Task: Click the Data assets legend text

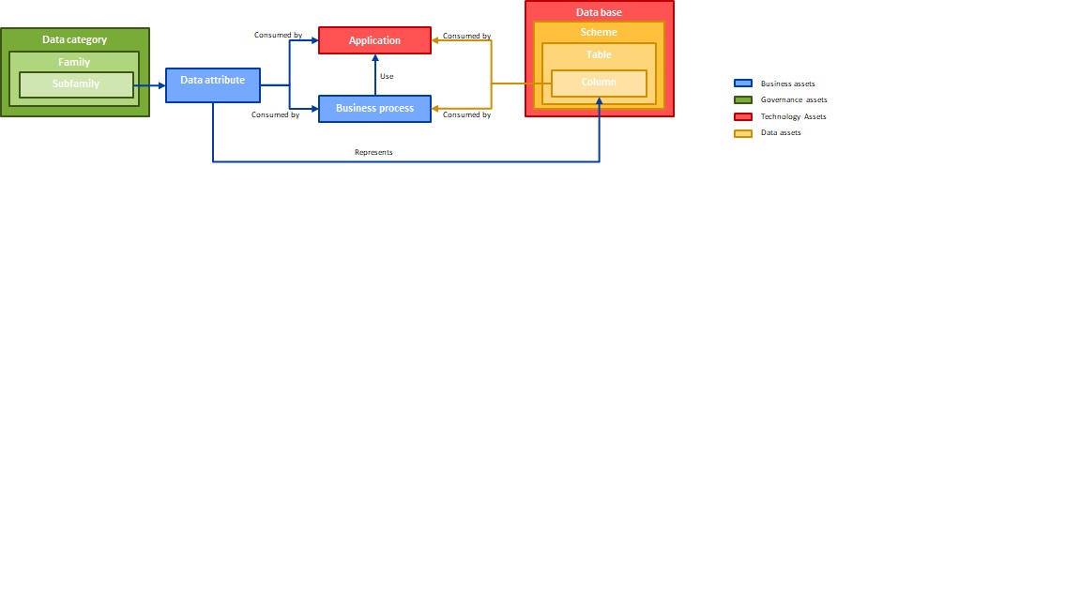Action: pos(781,133)
